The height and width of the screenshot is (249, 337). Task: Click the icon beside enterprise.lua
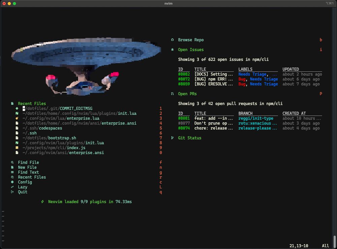click(x=17, y=118)
